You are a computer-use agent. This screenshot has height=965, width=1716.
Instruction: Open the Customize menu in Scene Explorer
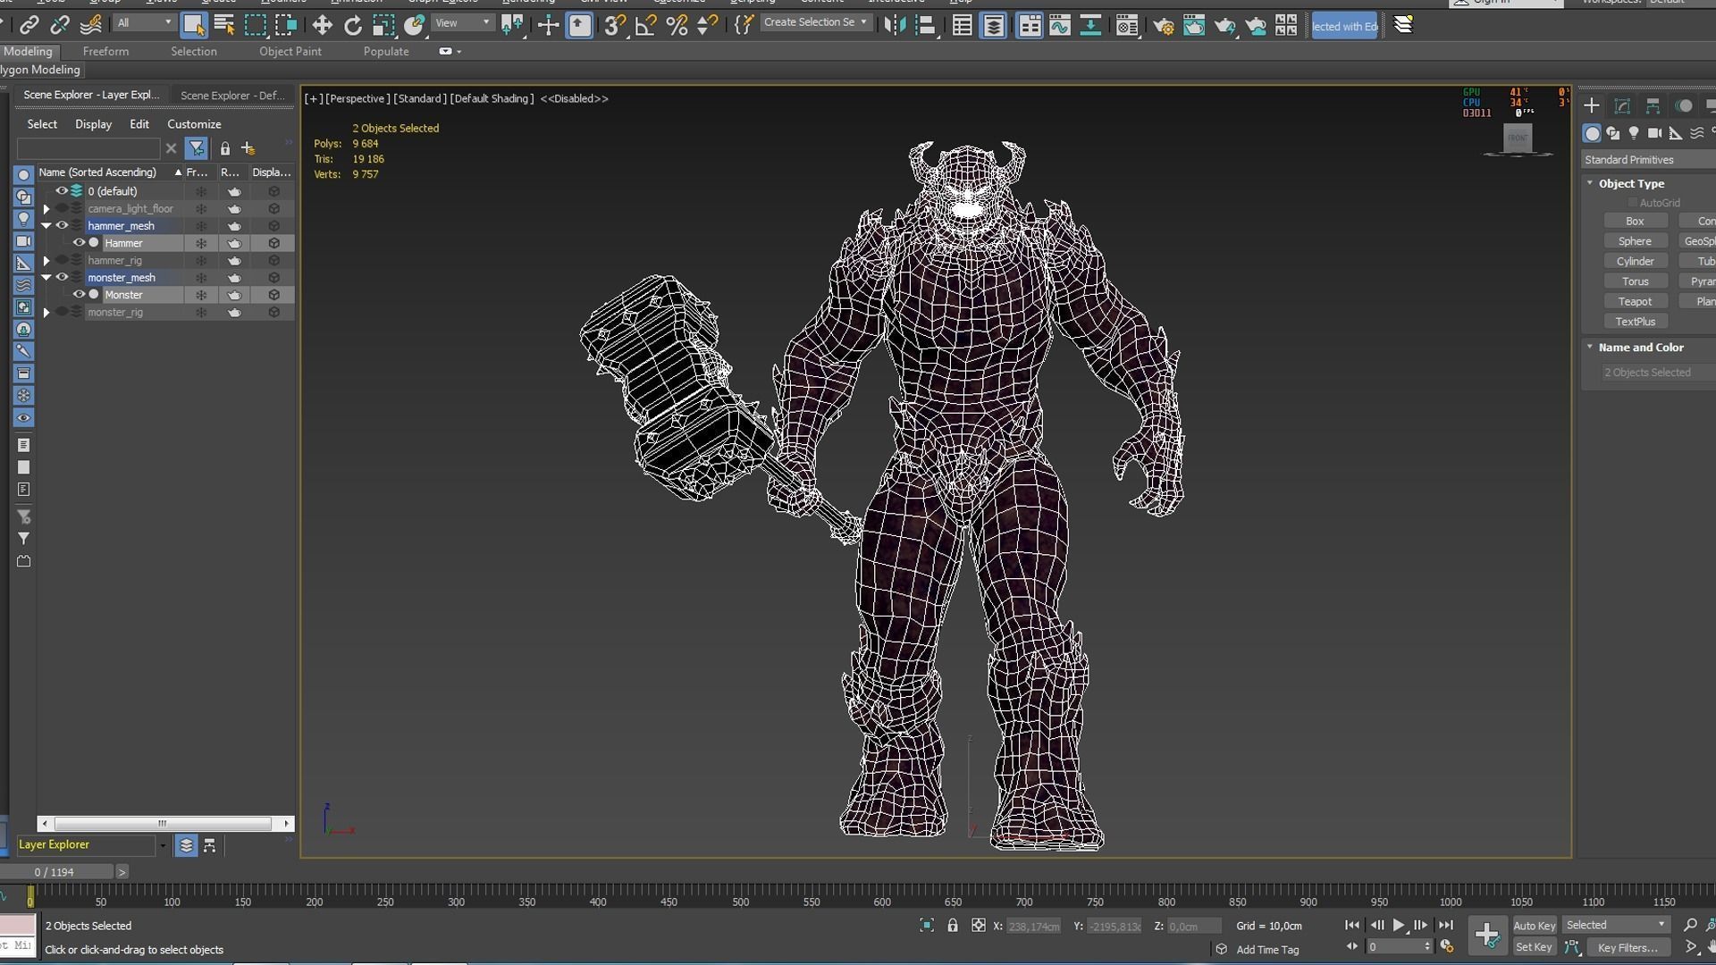pos(194,124)
